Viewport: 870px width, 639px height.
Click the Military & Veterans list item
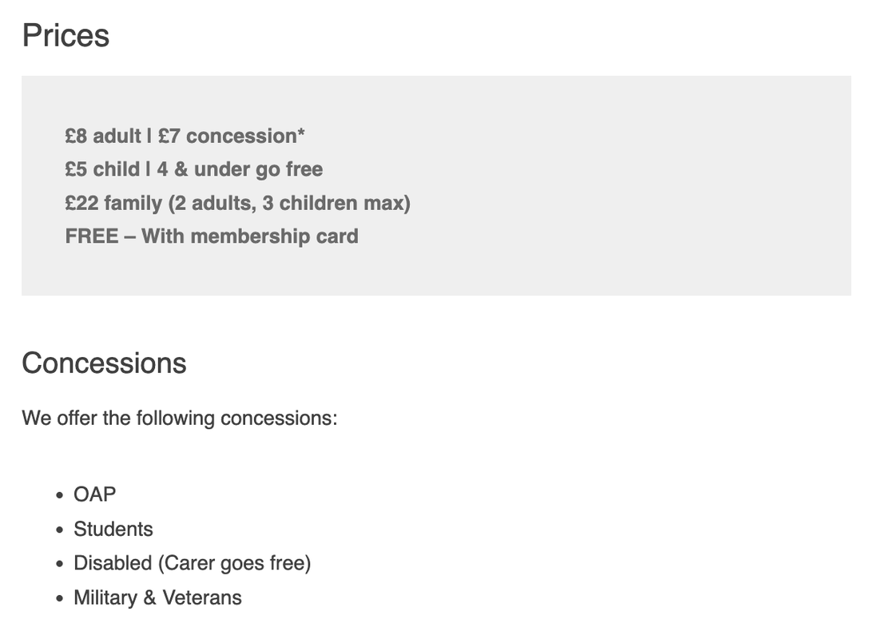pos(157,598)
